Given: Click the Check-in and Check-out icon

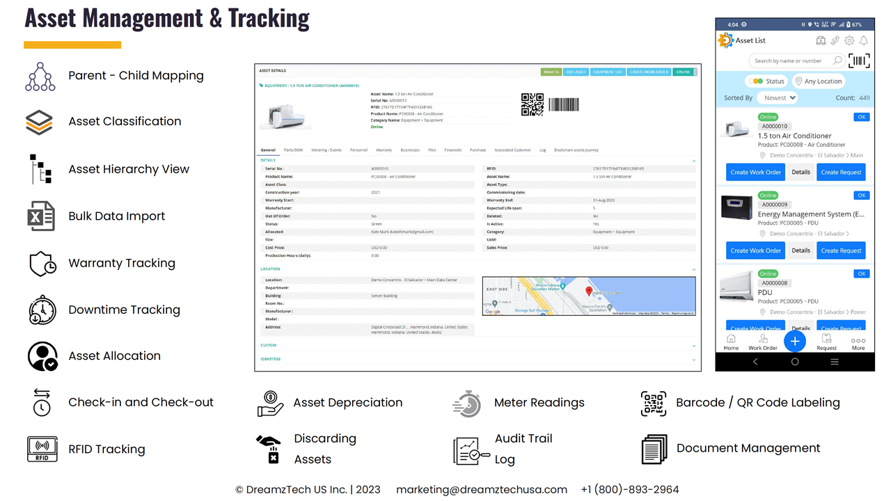Looking at the screenshot, I should (42, 402).
